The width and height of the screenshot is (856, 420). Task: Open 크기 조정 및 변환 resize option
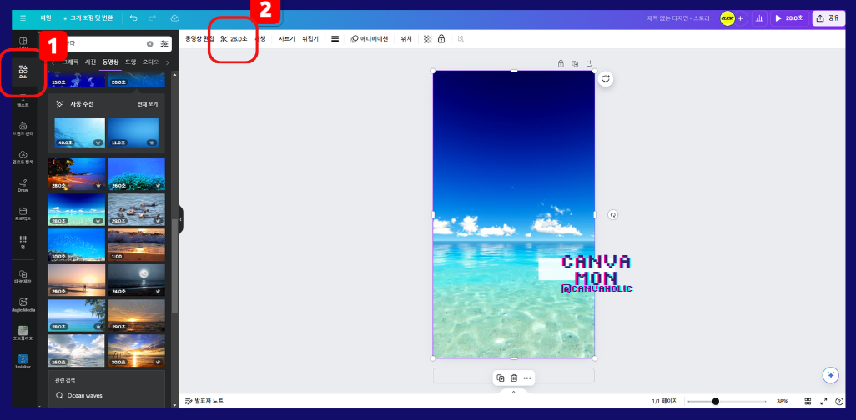[x=88, y=18]
